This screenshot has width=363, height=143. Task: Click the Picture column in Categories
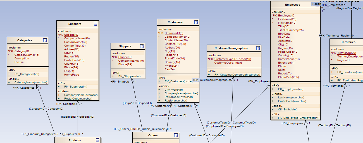click(19, 62)
